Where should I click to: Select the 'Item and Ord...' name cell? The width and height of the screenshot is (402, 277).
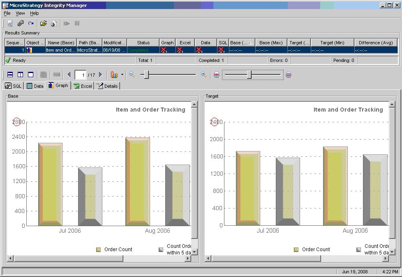pos(61,50)
